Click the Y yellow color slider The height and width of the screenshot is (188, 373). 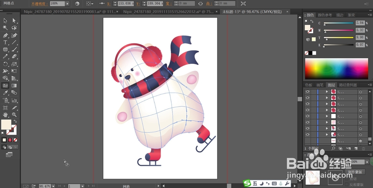point(339,38)
